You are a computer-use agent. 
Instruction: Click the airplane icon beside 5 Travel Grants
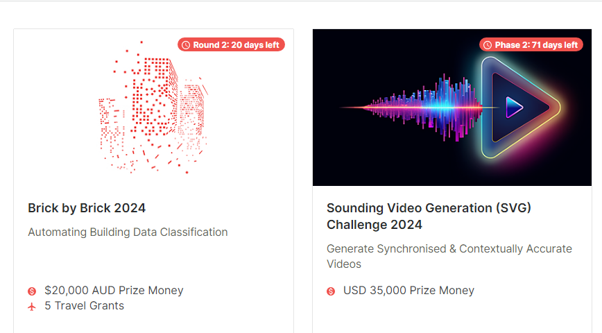tap(32, 307)
